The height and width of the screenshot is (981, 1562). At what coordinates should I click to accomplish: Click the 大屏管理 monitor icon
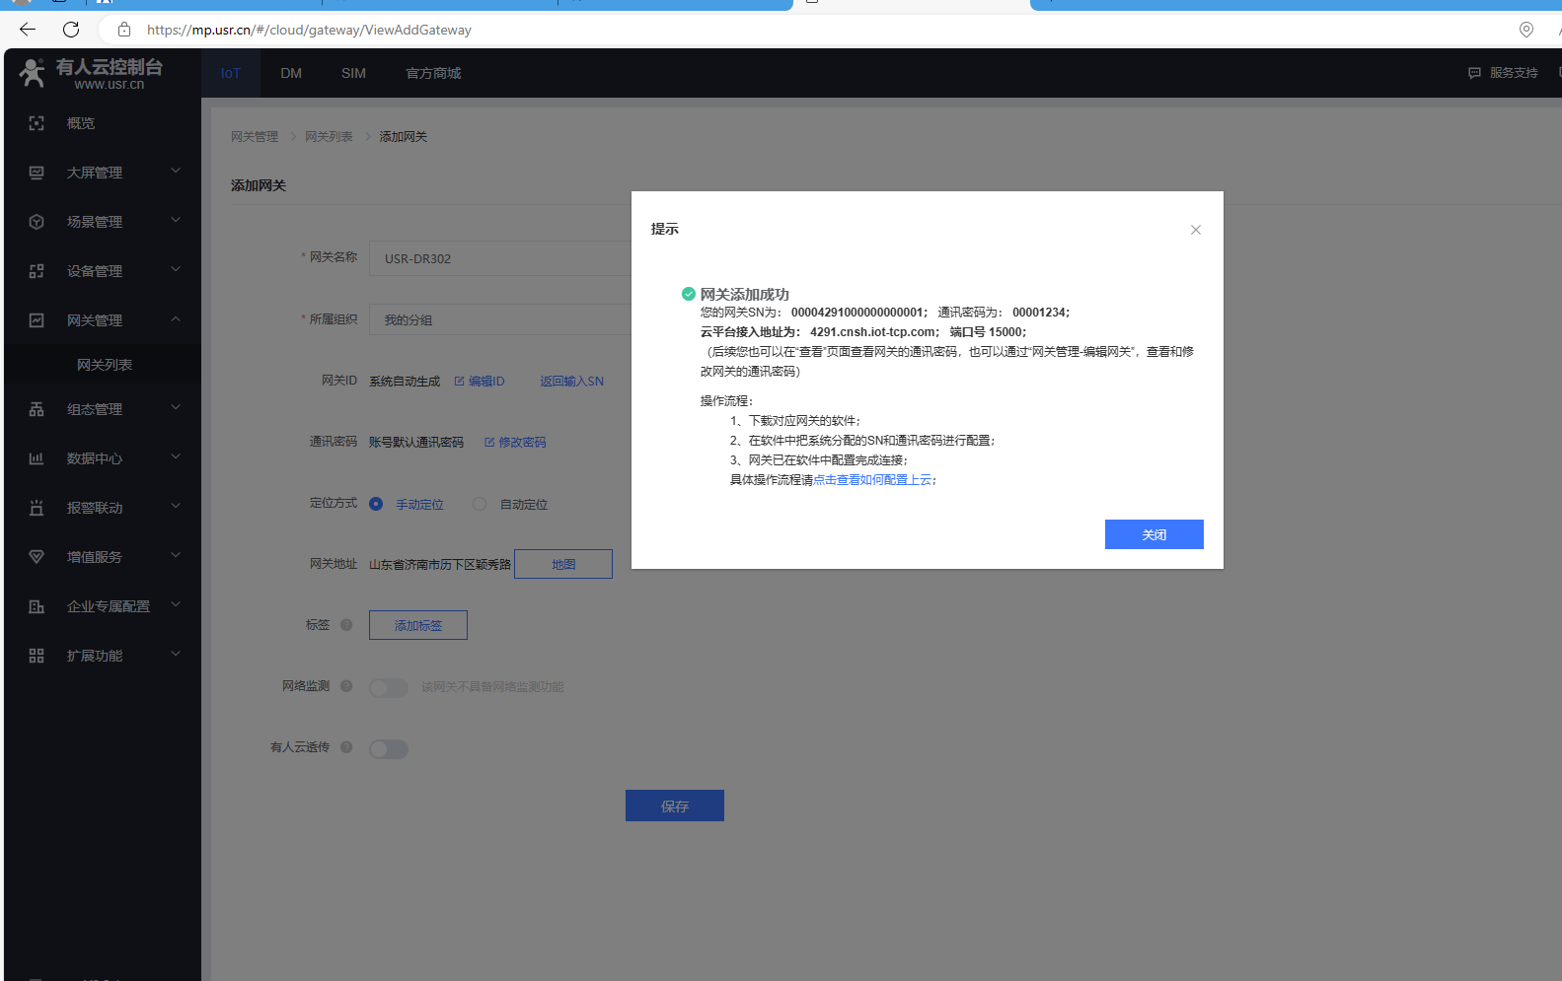(37, 173)
